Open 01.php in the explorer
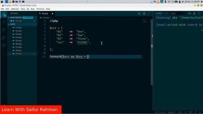Viewport: 203px width, 114px height. (18, 28)
